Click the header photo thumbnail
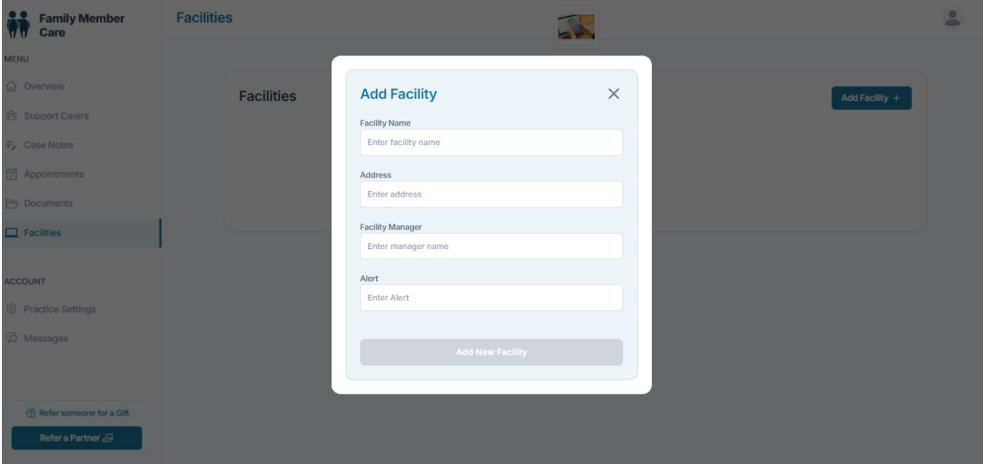Screen dimensions: 983x464 (x=576, y=27)
